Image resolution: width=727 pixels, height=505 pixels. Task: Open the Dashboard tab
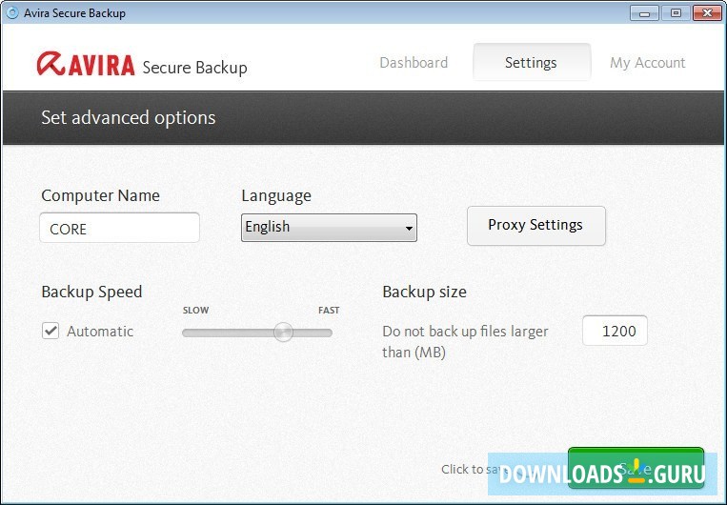coord(414,63)
